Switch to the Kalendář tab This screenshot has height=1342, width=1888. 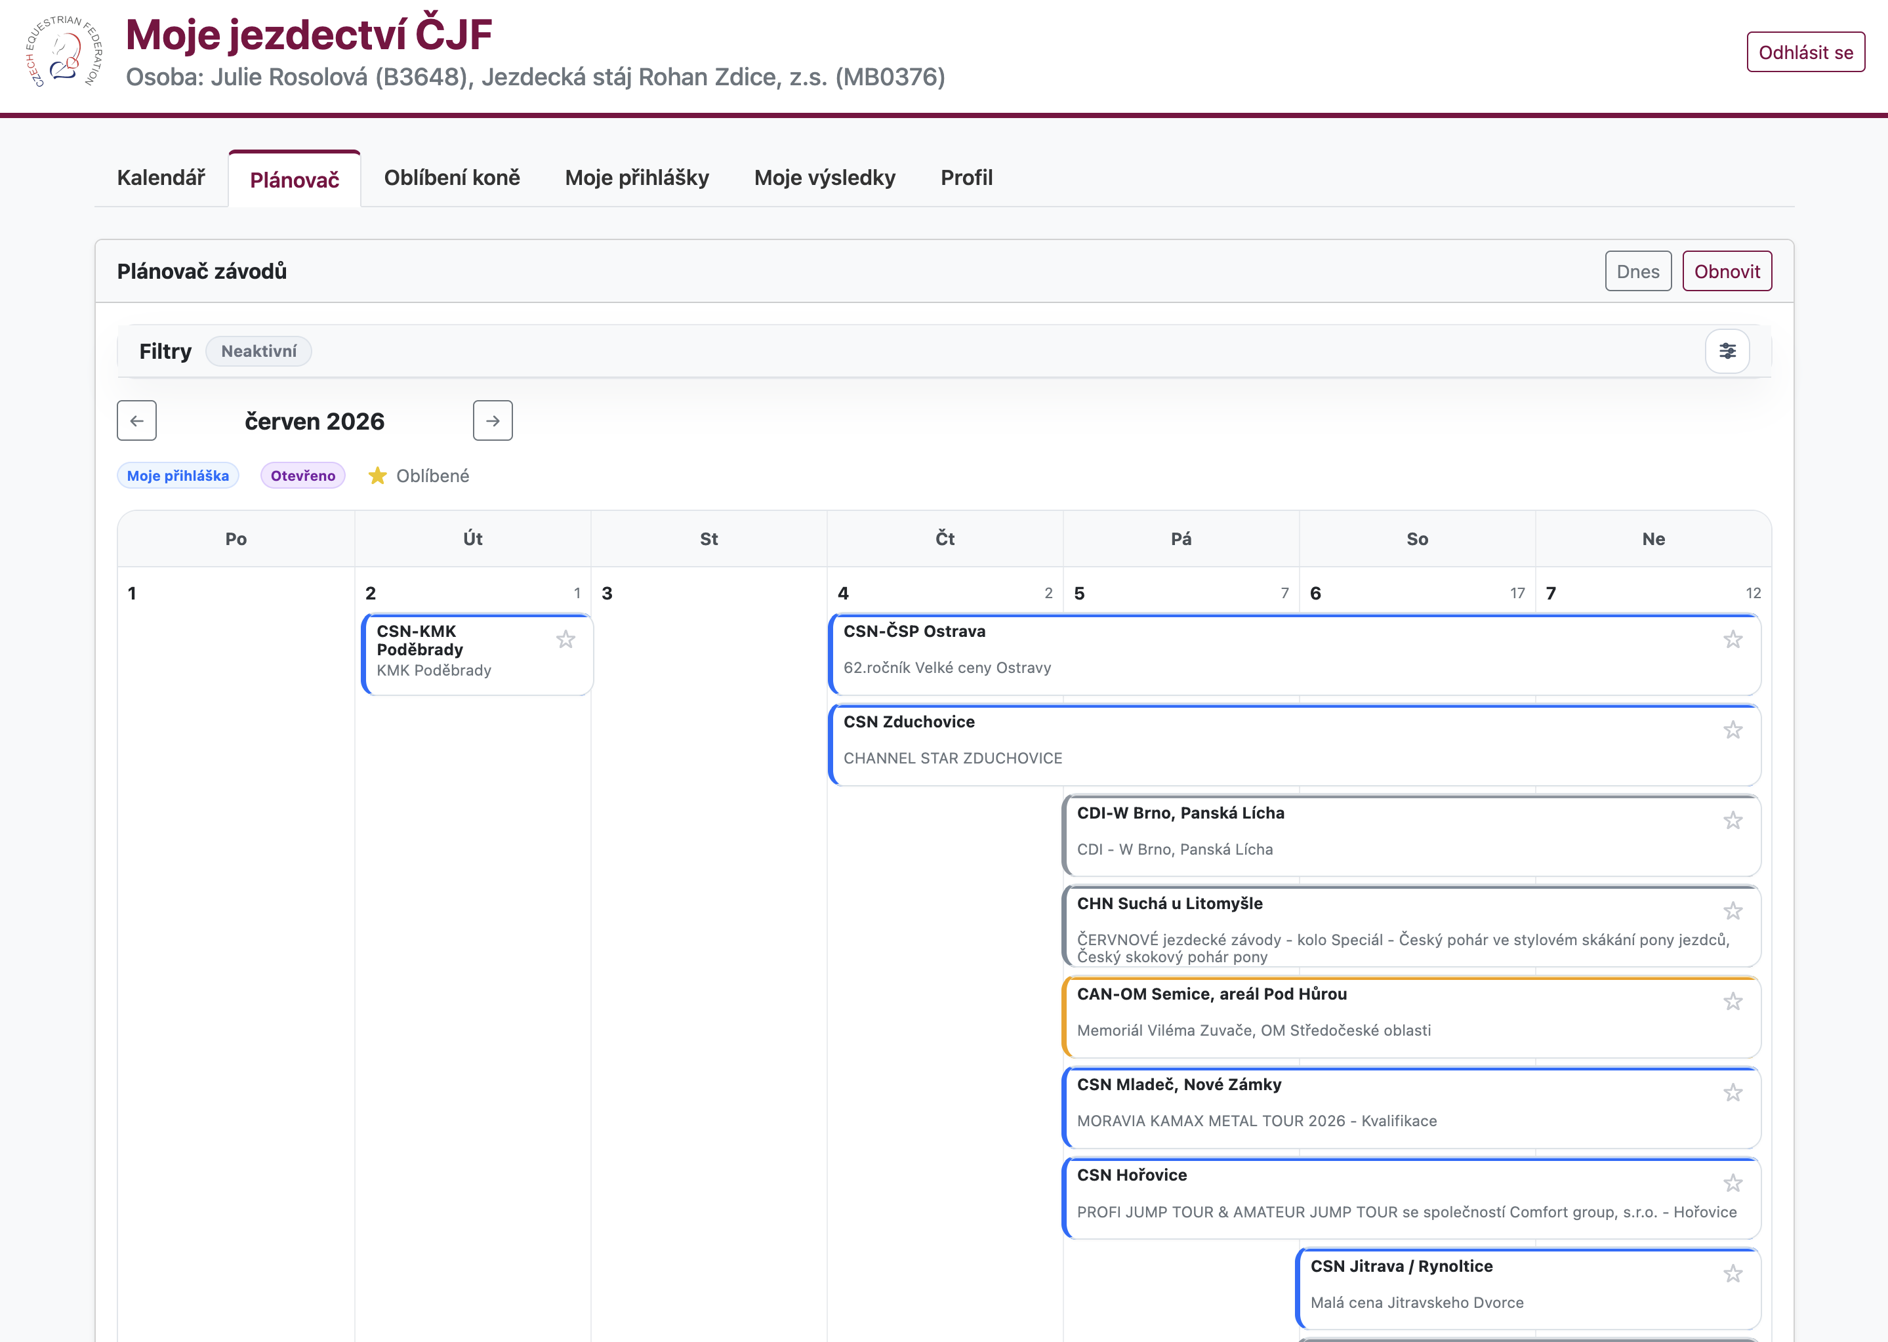click(161, 178)
